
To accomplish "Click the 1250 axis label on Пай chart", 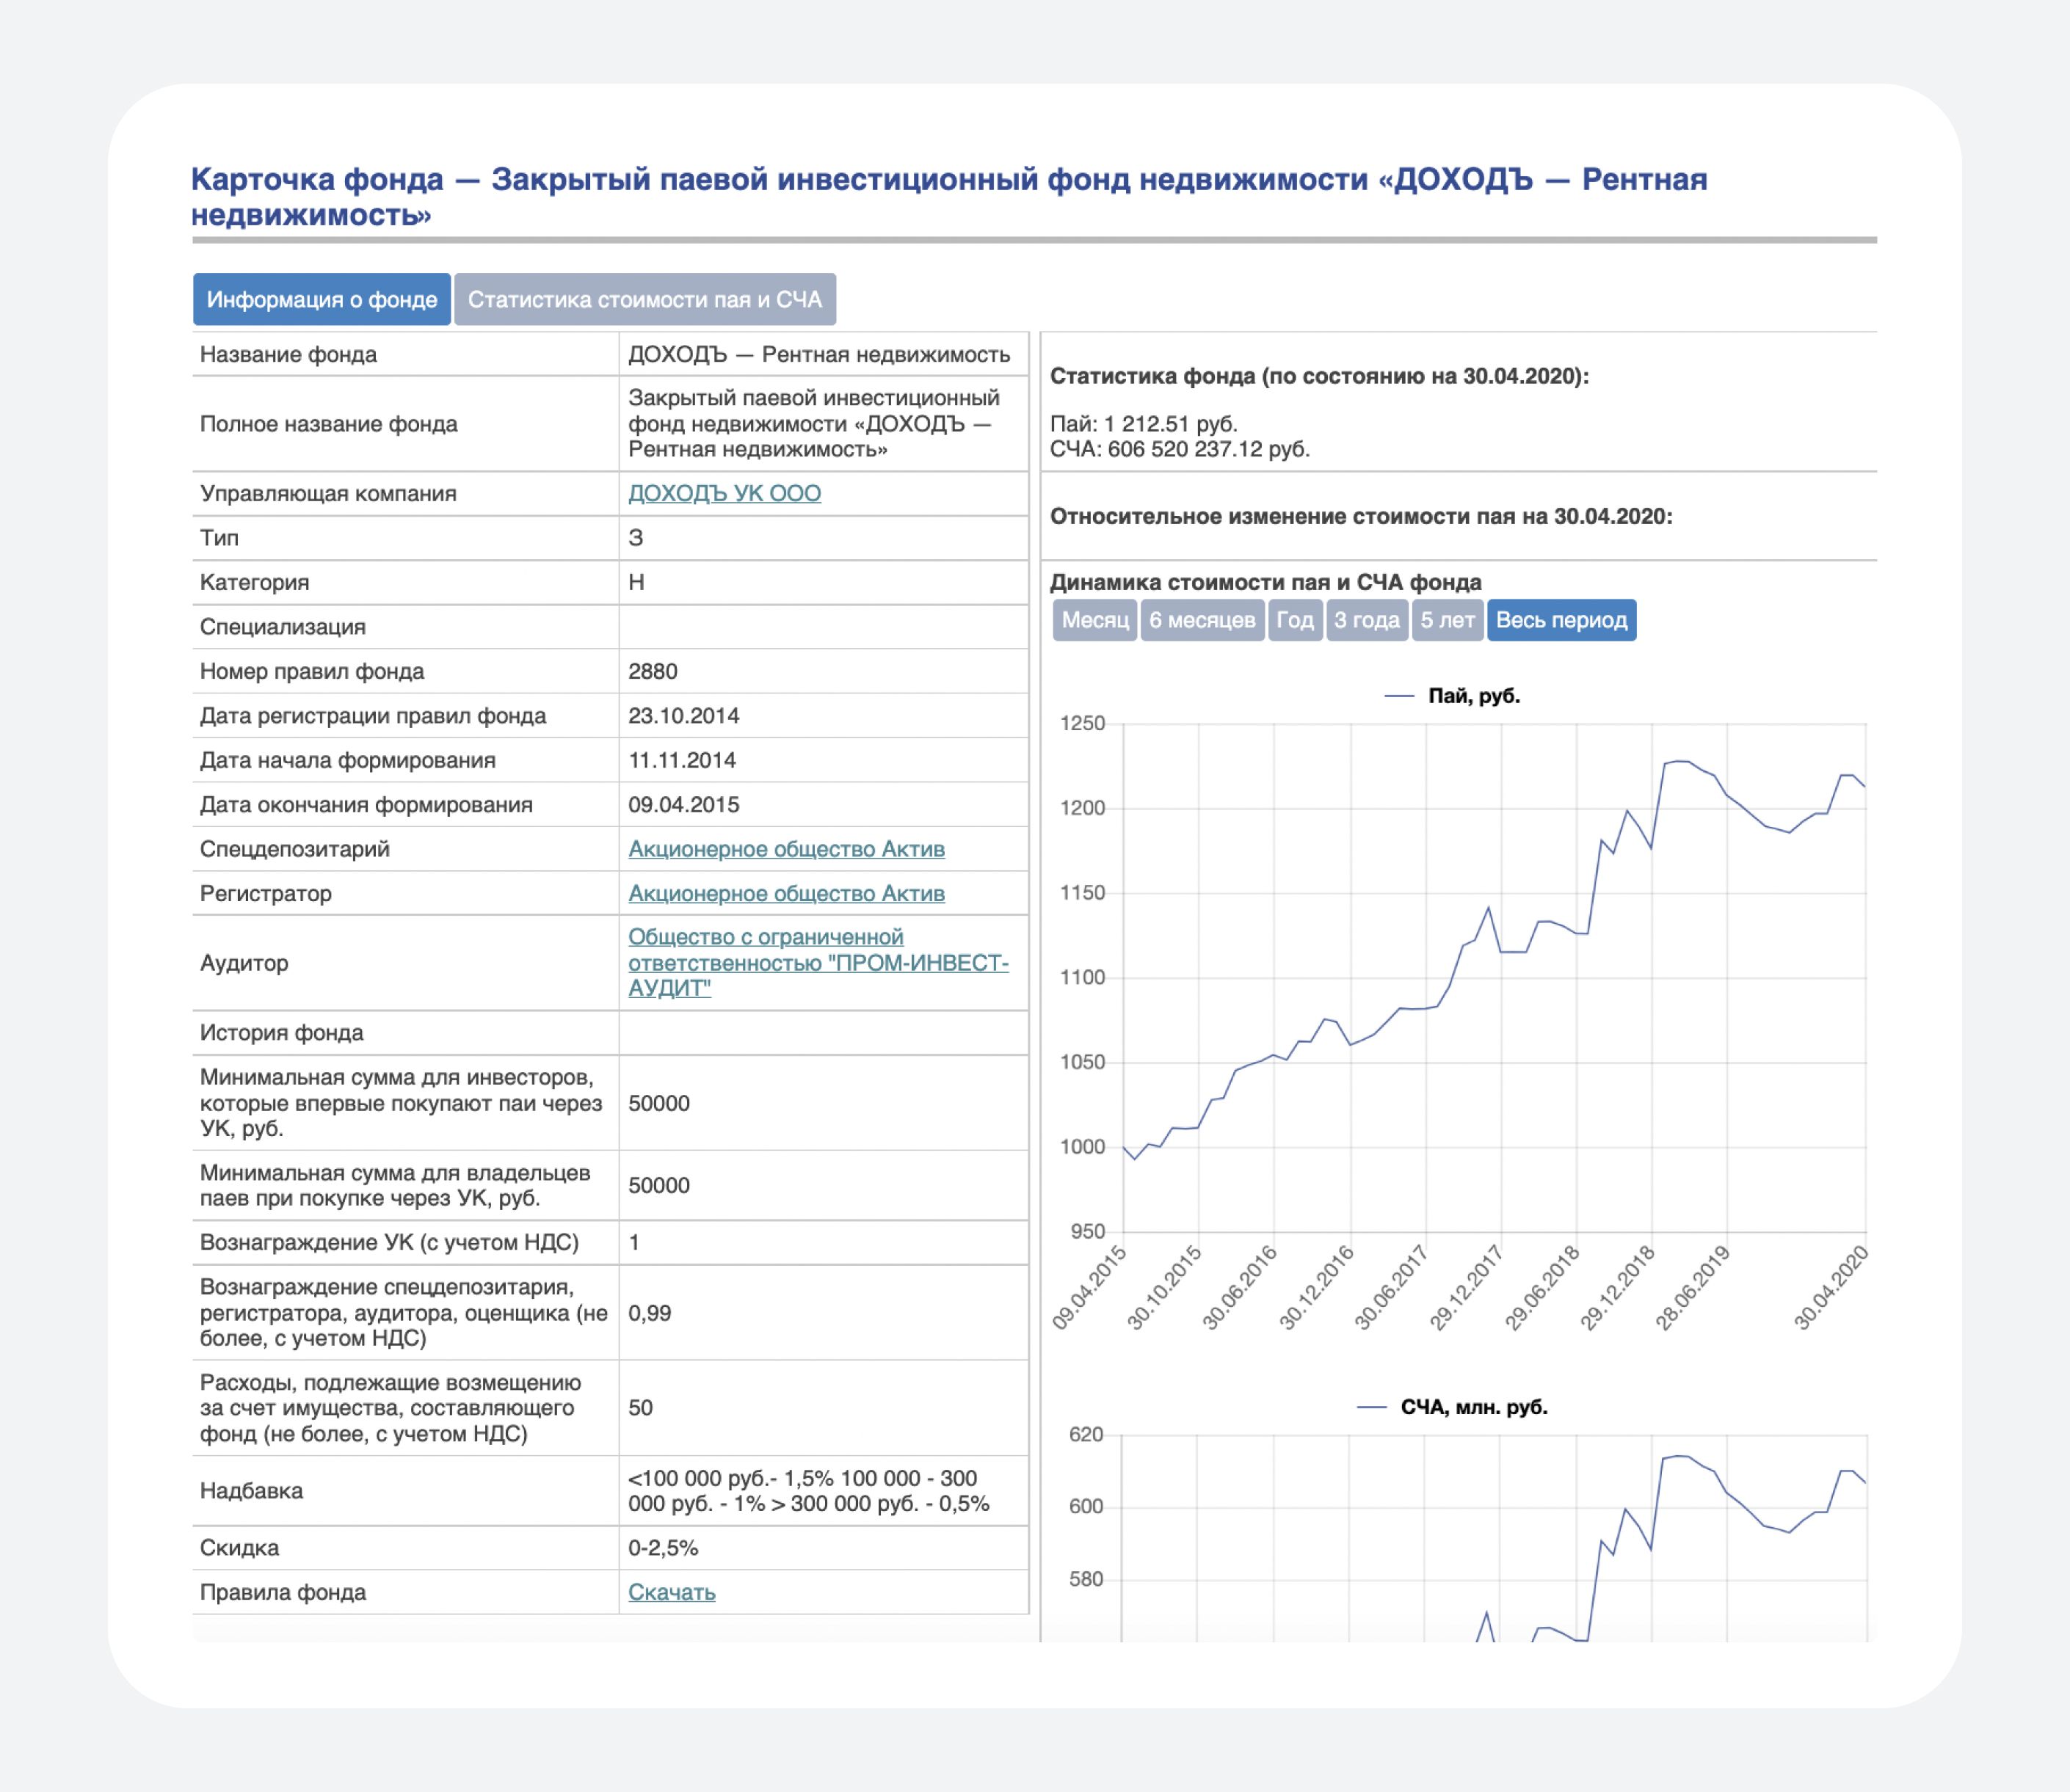I will (1083, 723).
